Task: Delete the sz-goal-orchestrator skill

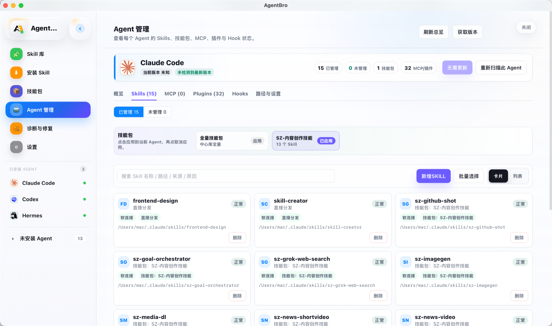Action: pos(237,296)
